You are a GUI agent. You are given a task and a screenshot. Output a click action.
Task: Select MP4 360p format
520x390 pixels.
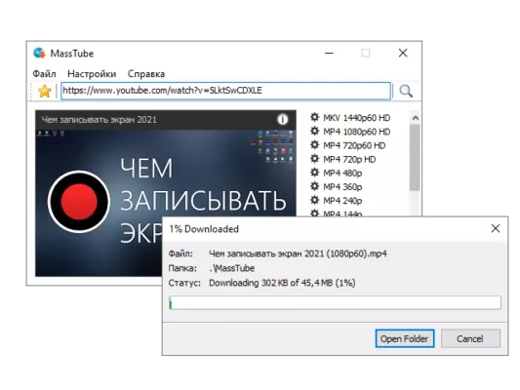(342, 187)
